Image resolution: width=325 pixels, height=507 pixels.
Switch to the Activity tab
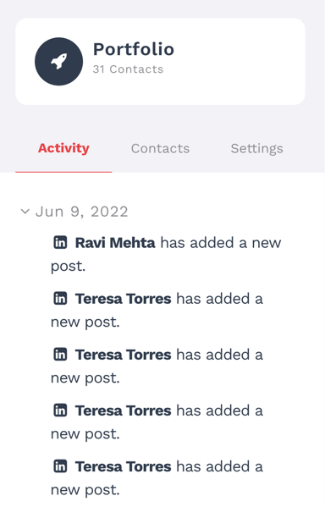pos(63,148)
